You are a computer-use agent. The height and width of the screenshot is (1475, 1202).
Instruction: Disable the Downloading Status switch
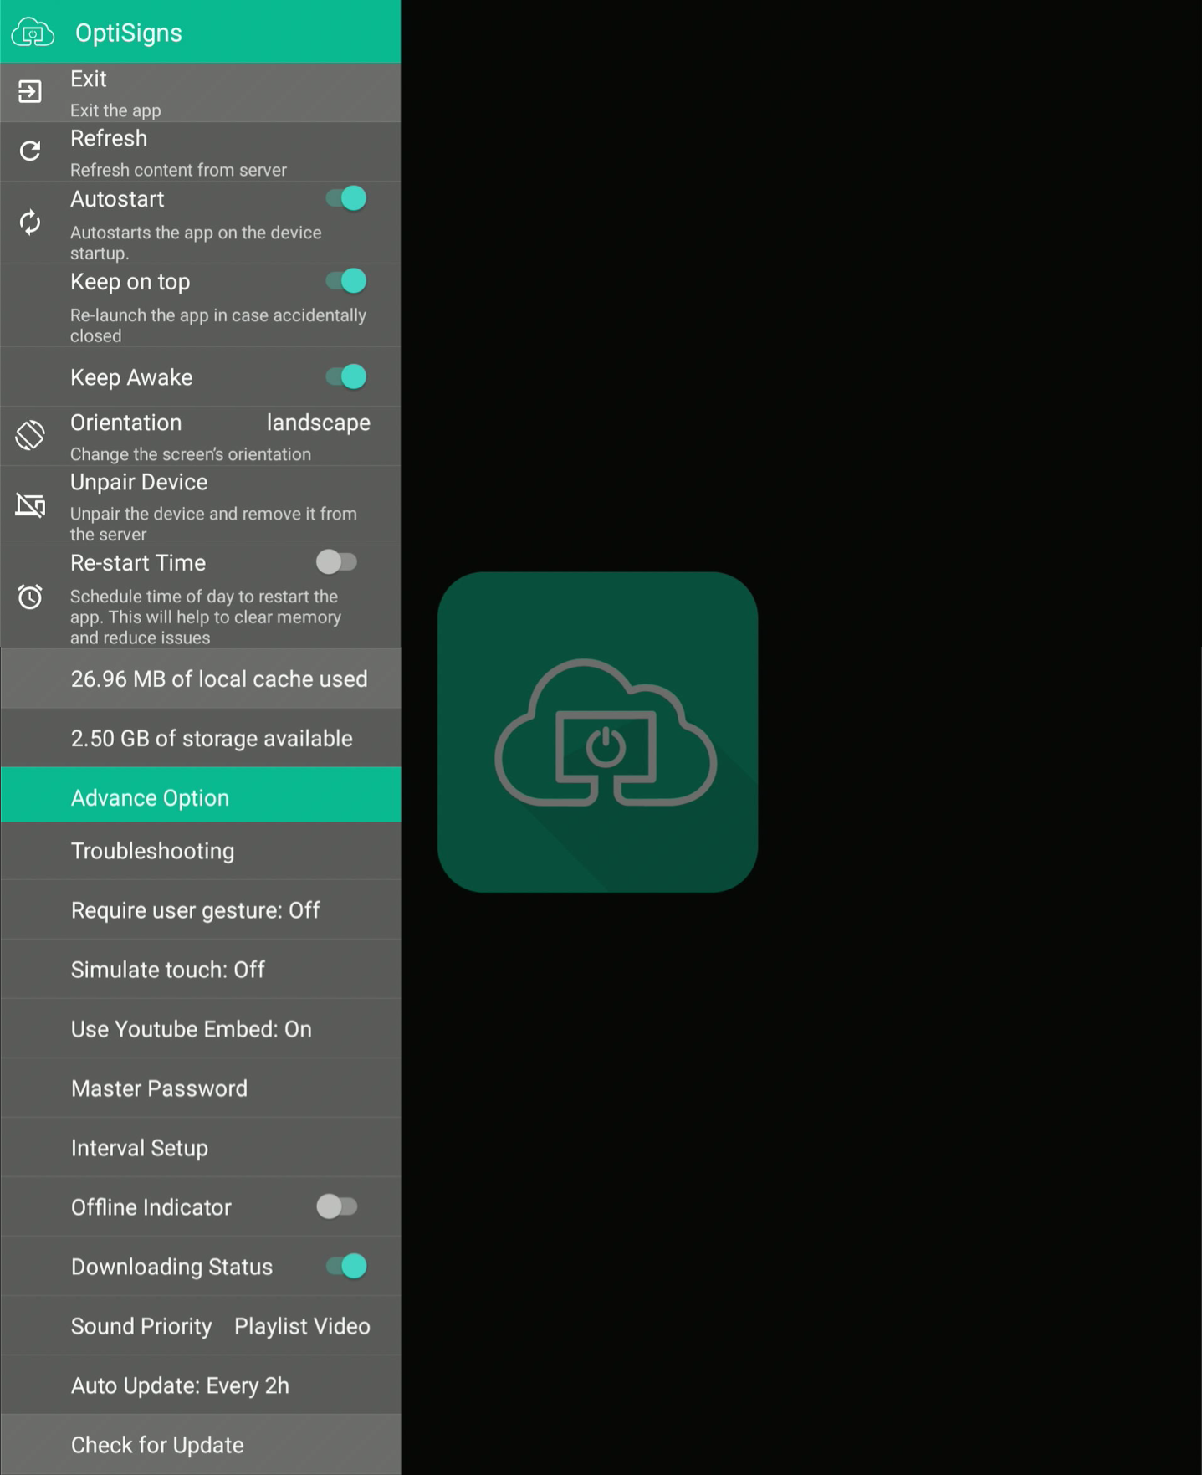click(x=346, y=1266)
